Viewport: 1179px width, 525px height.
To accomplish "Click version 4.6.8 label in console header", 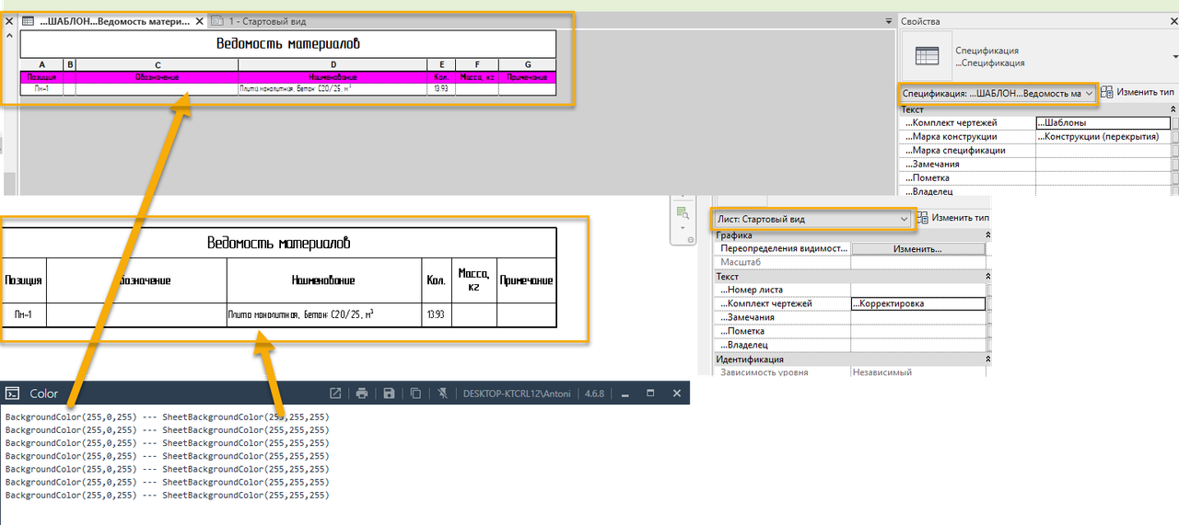I will [x=594, y=394].
